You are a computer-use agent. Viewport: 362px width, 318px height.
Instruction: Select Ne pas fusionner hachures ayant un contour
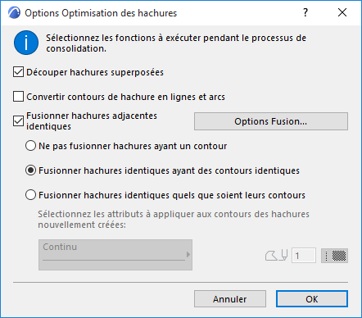pos(30,146)
